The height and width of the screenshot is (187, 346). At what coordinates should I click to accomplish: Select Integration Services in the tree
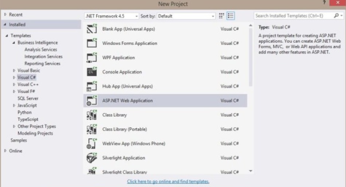(x=43, y=57)
